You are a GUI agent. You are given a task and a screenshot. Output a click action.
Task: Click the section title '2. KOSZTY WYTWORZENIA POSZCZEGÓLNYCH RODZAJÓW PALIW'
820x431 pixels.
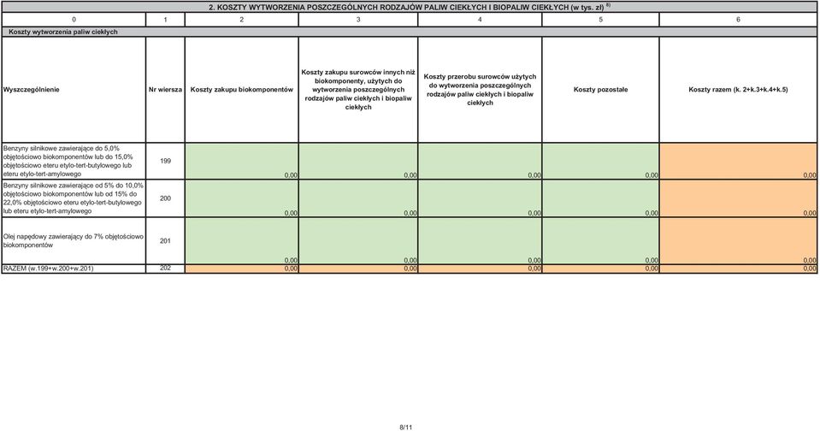pyautogui.click(x=410, y=8)
